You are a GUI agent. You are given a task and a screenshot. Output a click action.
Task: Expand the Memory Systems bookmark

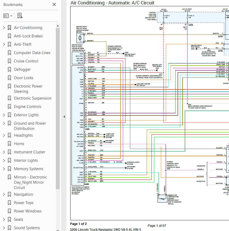click(x=4, y=169)
